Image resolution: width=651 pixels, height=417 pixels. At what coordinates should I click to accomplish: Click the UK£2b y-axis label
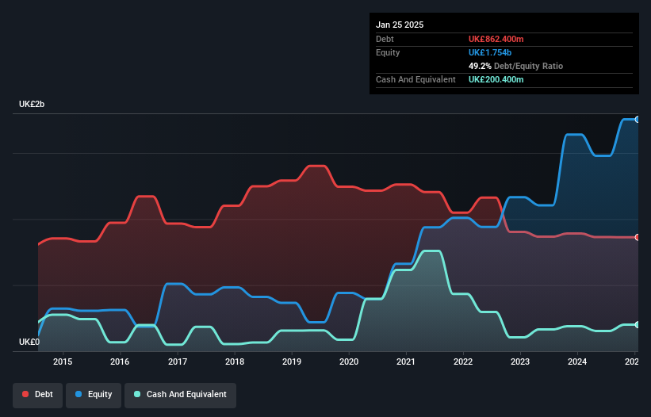pyautogui.click(x=32, y=104)
